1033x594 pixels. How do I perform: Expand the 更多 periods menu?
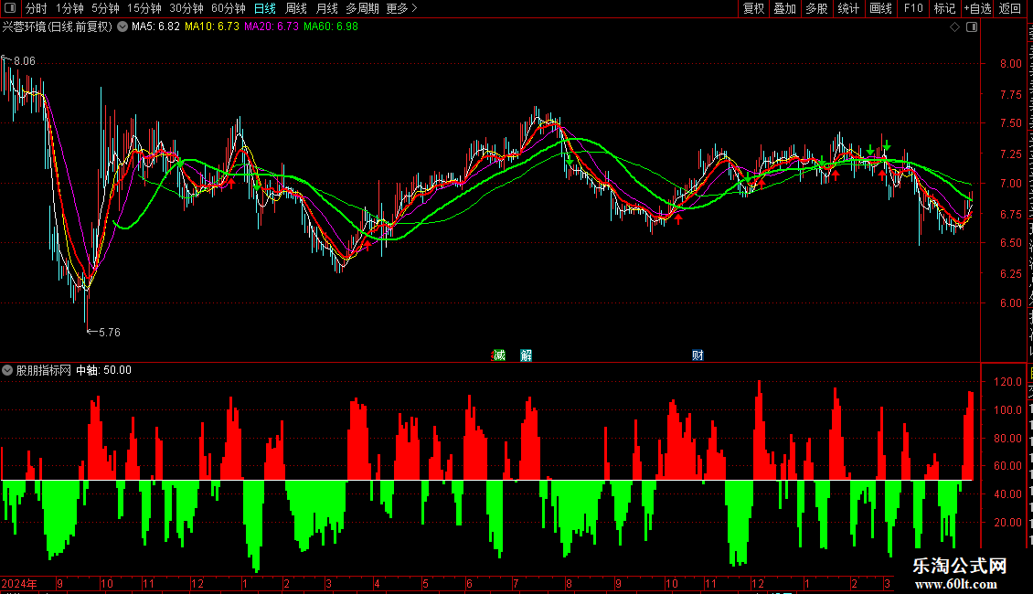coord(401,8)
